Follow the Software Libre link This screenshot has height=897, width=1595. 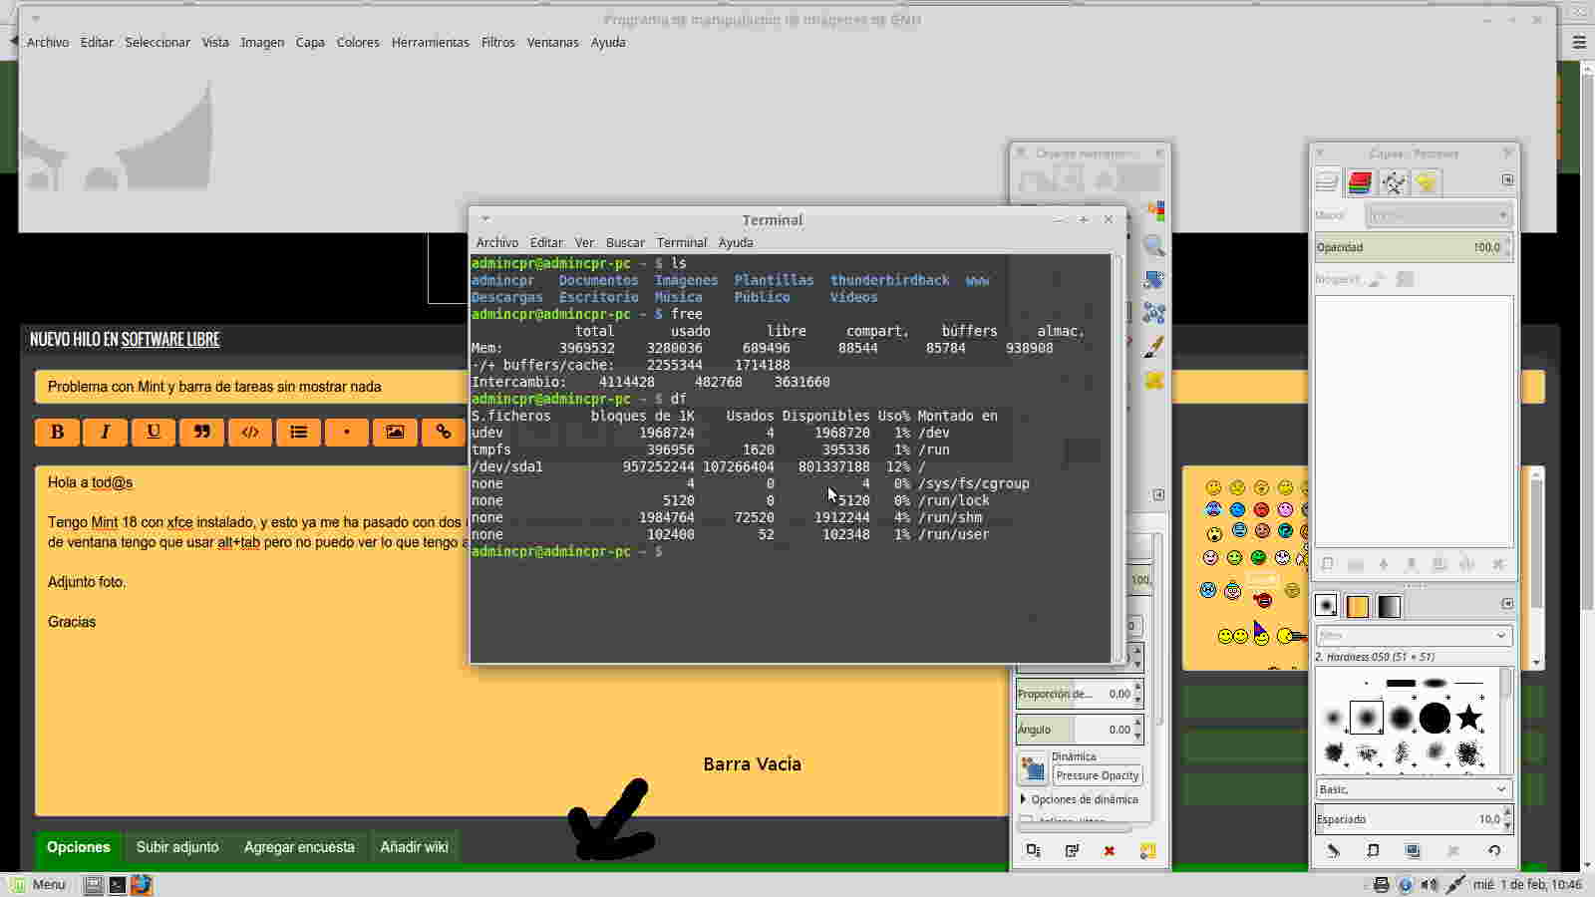point(170,340)
